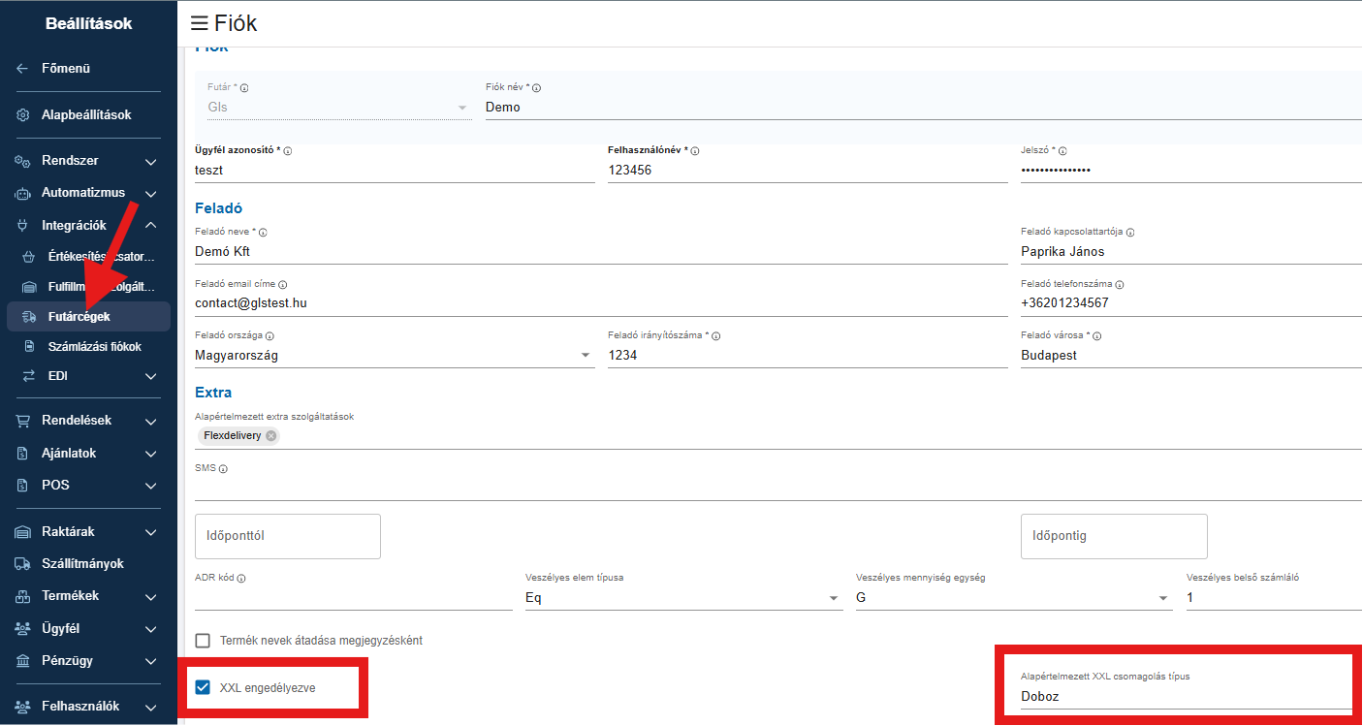Click the Futárcégek truck icon
Image resolution: width=1363 pixels, height=726 pixels.
[29, 316]
